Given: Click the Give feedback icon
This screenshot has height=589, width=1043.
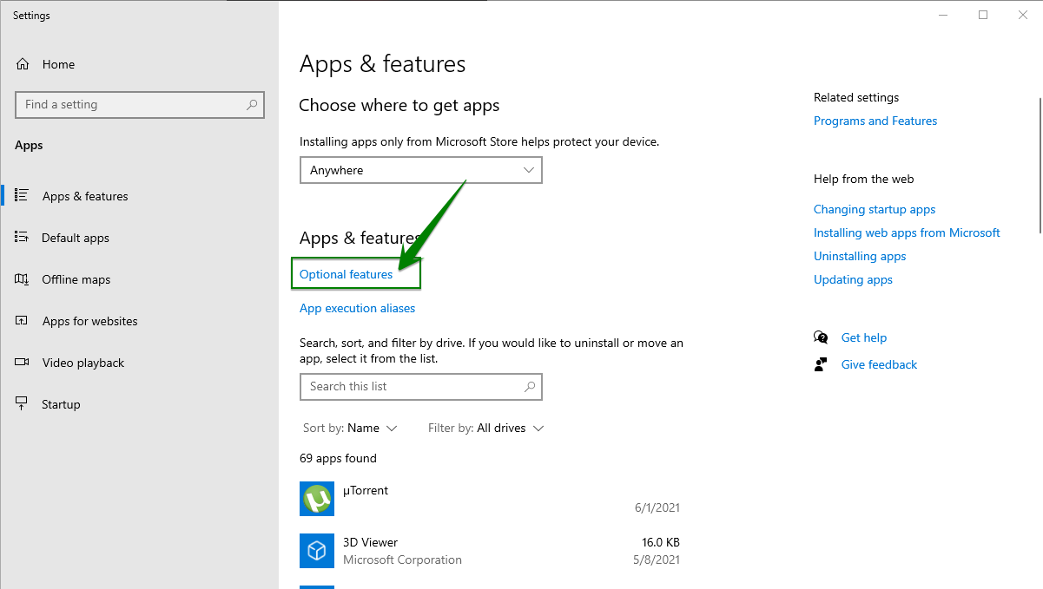Looking at the screenshot, I should pos(820,363).
